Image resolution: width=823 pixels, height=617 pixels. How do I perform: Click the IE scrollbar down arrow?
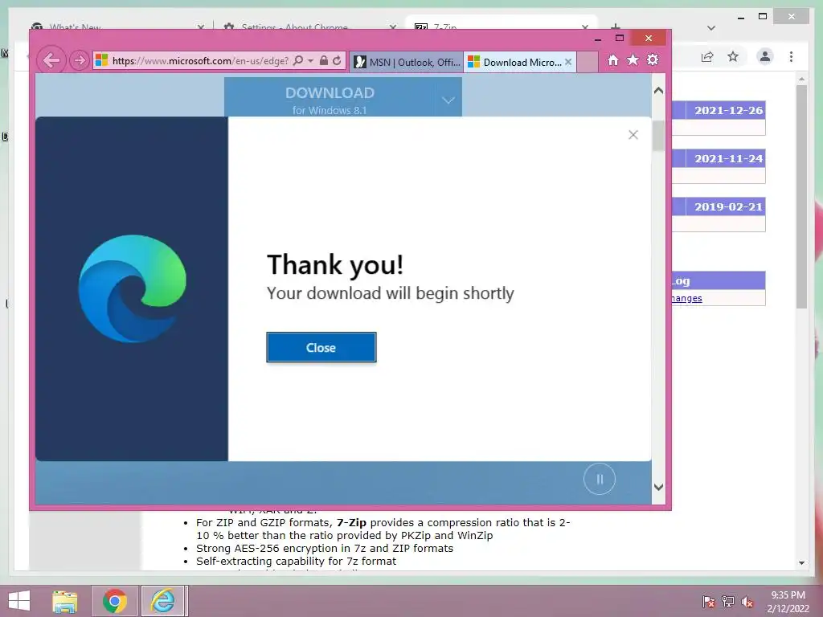click(x=659, y=487)
